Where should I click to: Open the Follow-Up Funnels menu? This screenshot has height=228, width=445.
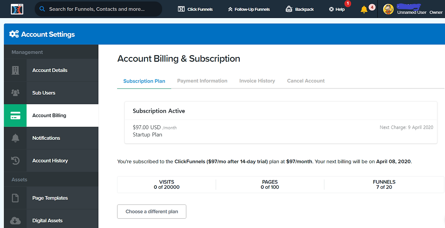(249, 9)
